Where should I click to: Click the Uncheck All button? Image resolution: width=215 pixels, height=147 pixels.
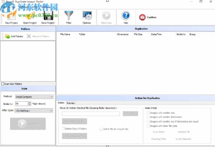183,132
